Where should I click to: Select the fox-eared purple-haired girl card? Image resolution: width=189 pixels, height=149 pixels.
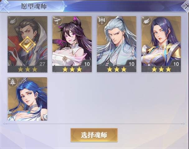click(72, 44)
